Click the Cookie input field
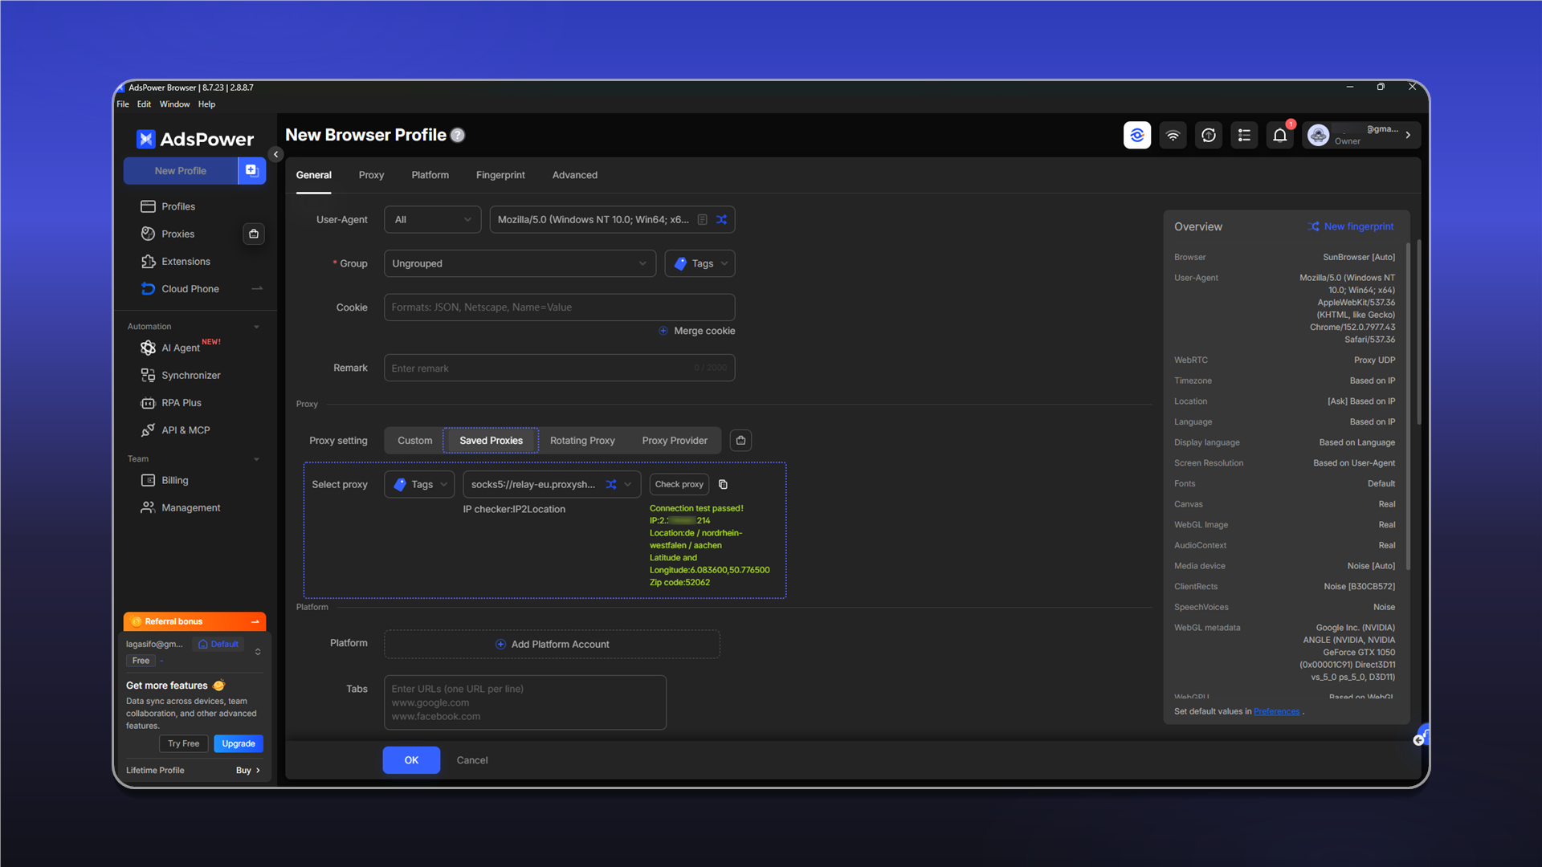Screen dimensions: 1542x867 [559, 307]
